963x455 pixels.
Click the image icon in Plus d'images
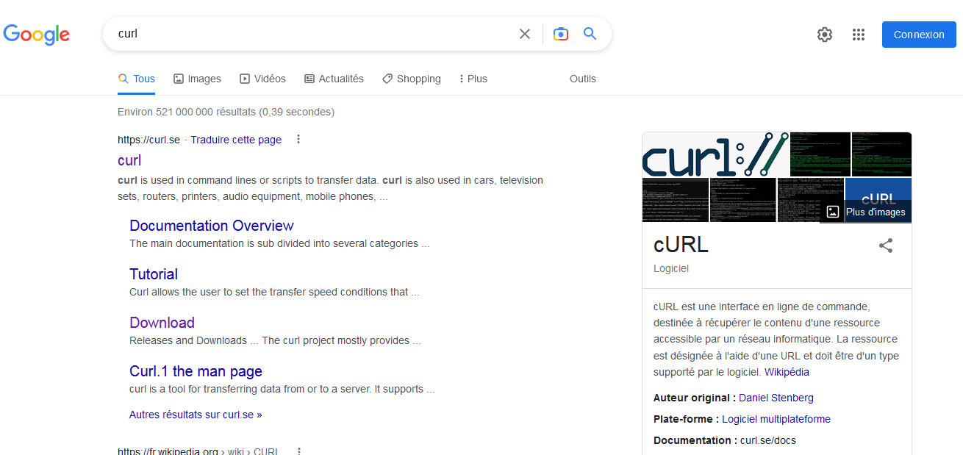click(x=833, y=212)
